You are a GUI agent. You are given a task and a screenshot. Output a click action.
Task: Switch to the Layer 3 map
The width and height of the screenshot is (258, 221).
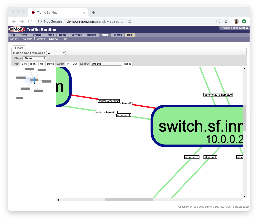(41, 39)
